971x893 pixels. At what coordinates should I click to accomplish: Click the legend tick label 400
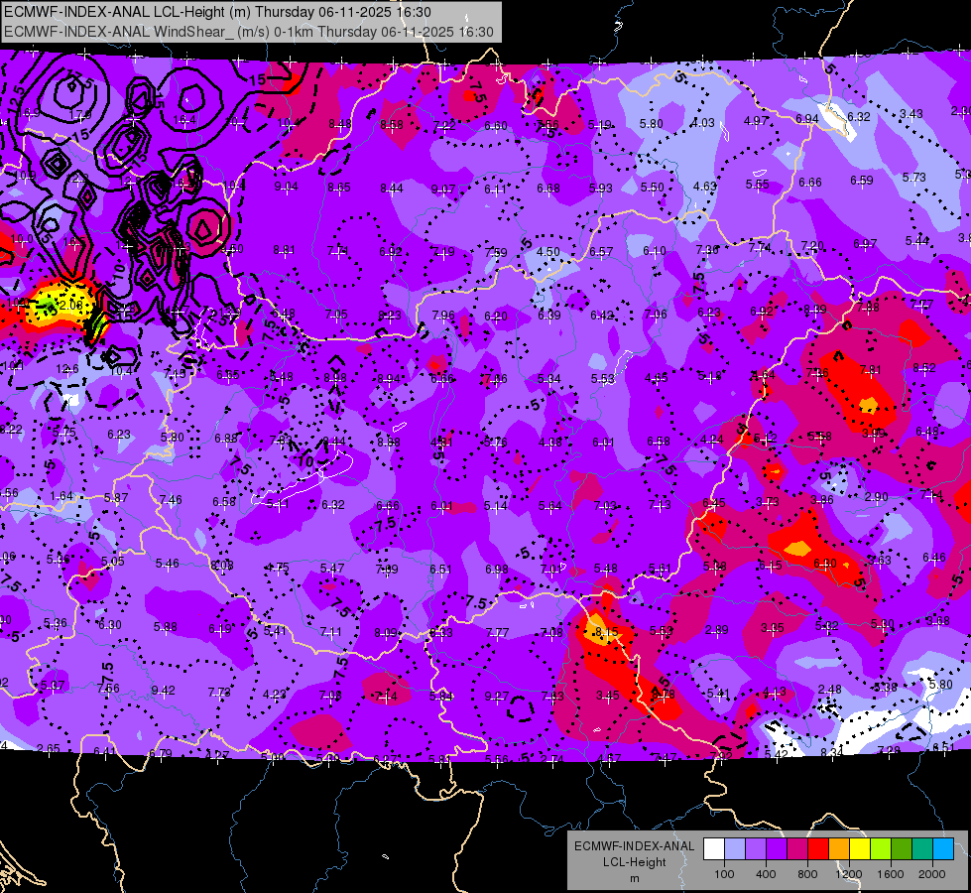coord(766,874)
